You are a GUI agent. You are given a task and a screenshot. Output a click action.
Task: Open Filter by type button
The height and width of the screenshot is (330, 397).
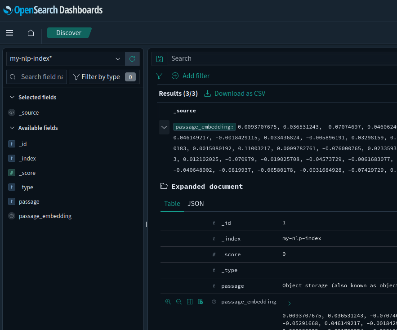click(x=104, y=77)
